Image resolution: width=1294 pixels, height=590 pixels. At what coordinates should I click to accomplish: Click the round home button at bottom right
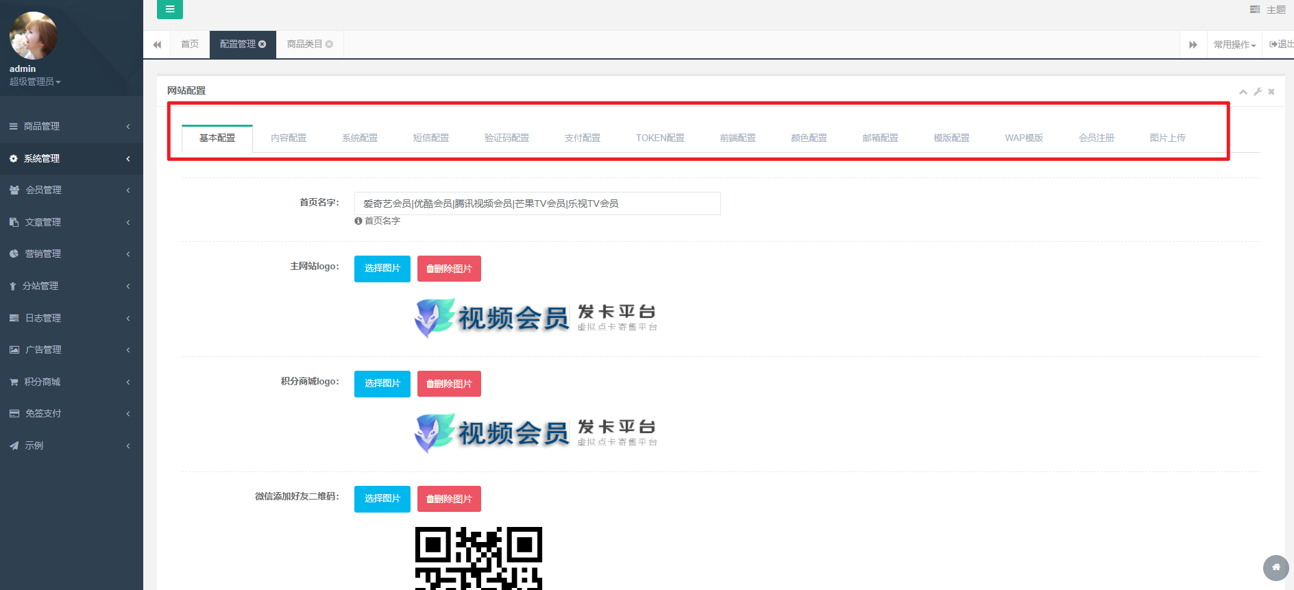point(1275,567)
